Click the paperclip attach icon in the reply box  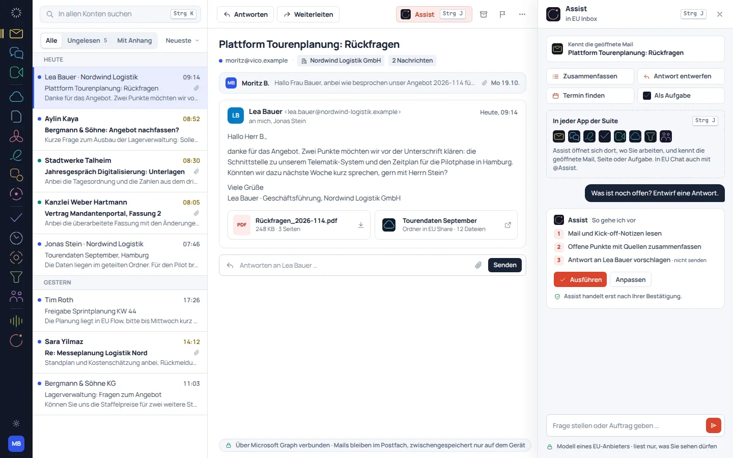(478, 265)
